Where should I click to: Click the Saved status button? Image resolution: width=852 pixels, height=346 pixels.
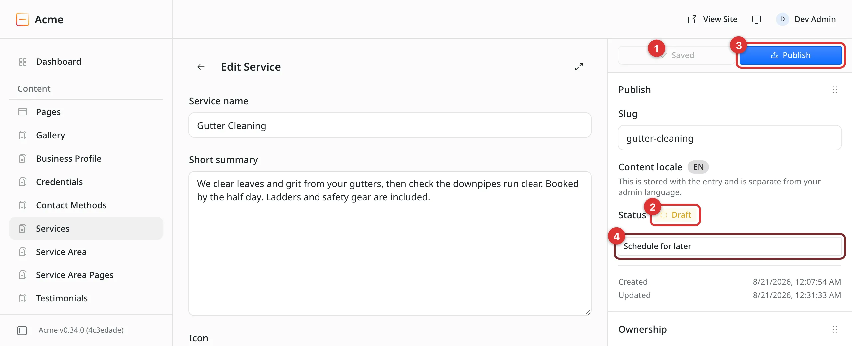[x=676, y=55]
